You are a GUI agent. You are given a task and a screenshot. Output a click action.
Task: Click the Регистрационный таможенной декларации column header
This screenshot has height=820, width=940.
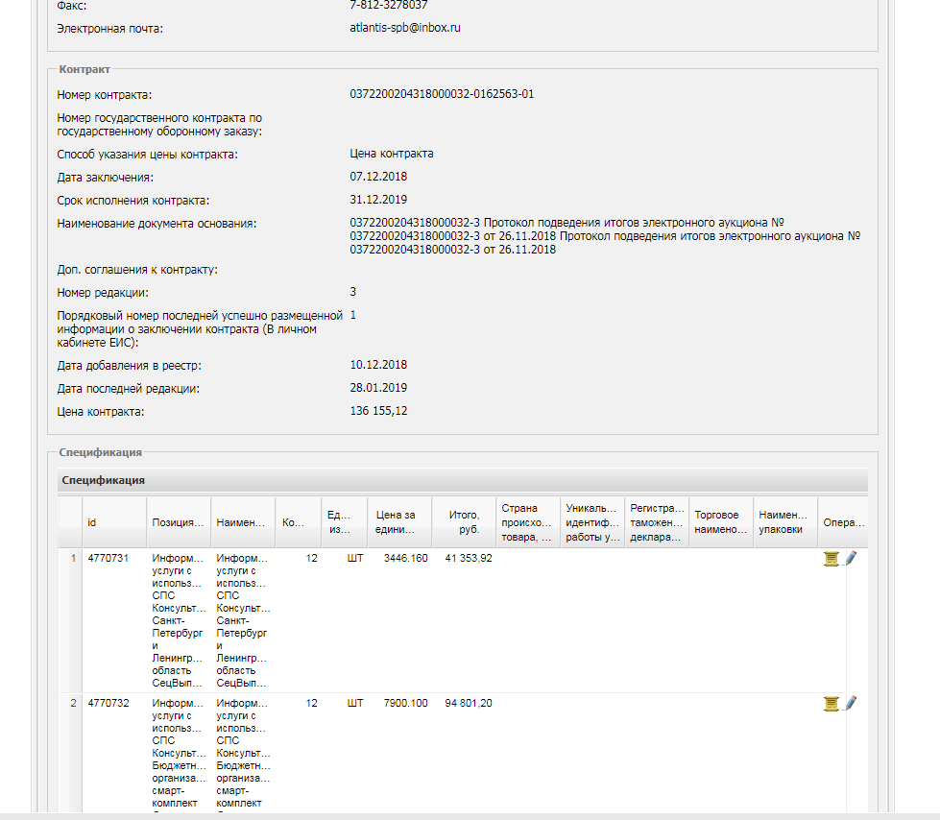(657, 522)
